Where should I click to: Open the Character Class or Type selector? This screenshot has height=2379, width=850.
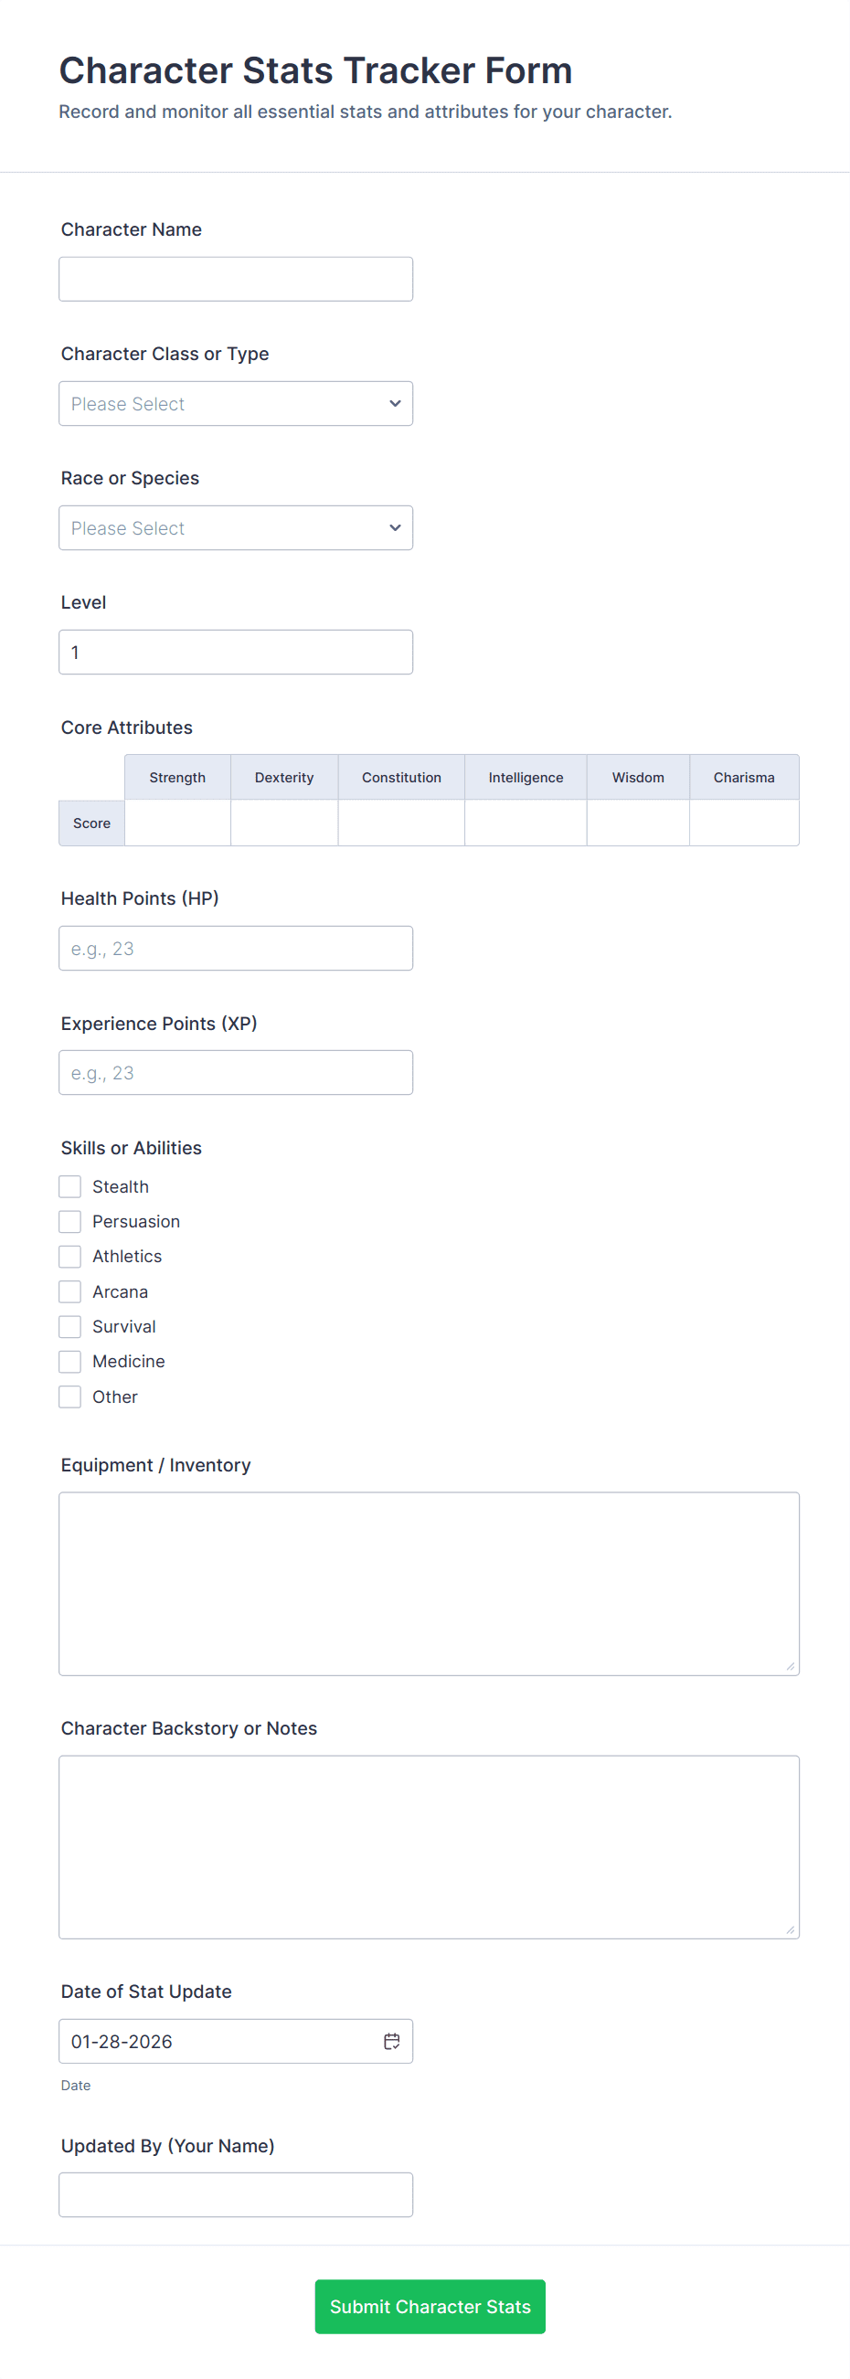236,403
